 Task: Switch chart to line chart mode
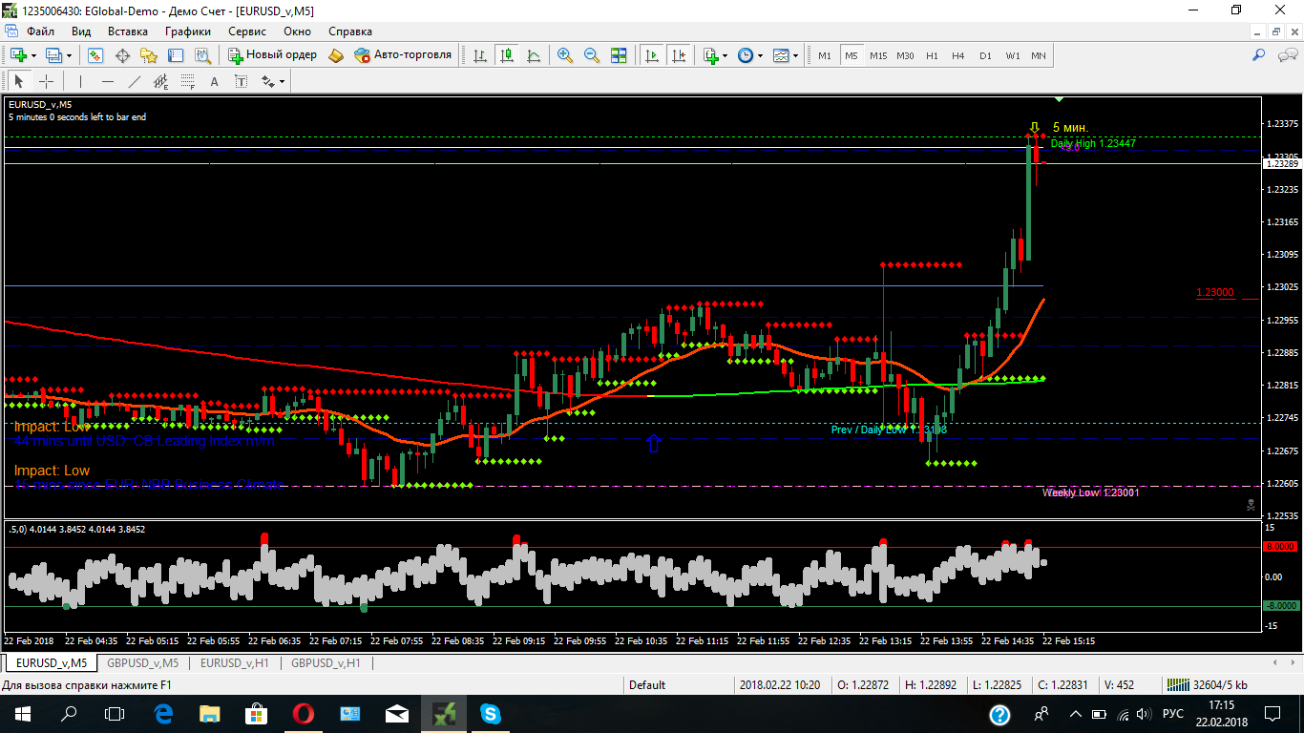[533, 55]
